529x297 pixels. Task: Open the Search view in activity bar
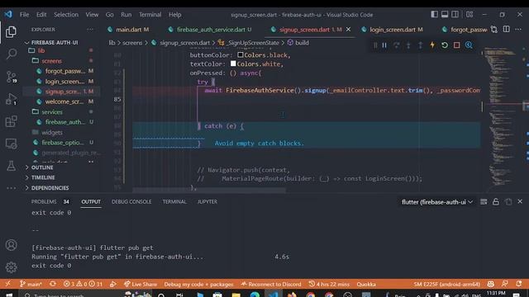pos(11,54)
